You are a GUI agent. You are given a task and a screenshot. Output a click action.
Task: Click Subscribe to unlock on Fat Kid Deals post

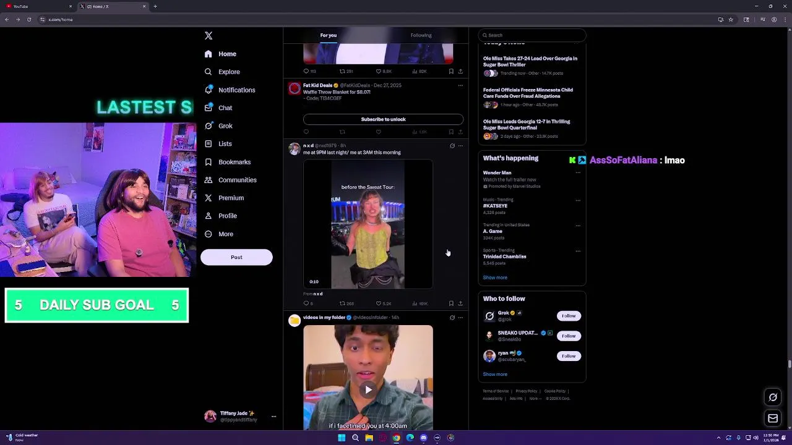tap(383, 119)
